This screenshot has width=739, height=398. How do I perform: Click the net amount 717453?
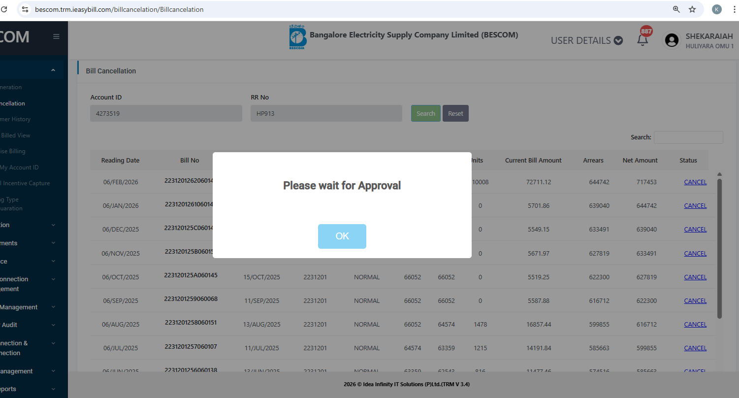coord(646,182)
